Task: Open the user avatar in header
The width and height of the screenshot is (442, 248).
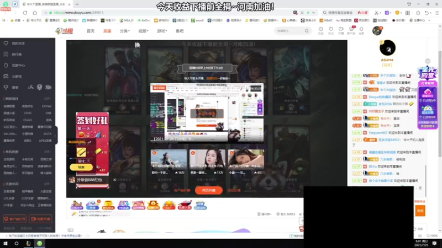Action: pyautogui.click(x=377, y=31)
